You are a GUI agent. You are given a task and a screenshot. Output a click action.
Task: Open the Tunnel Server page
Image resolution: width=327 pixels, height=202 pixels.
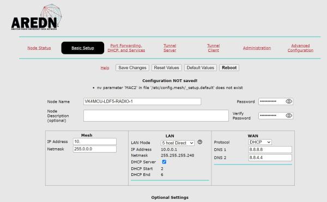(169, 48)
